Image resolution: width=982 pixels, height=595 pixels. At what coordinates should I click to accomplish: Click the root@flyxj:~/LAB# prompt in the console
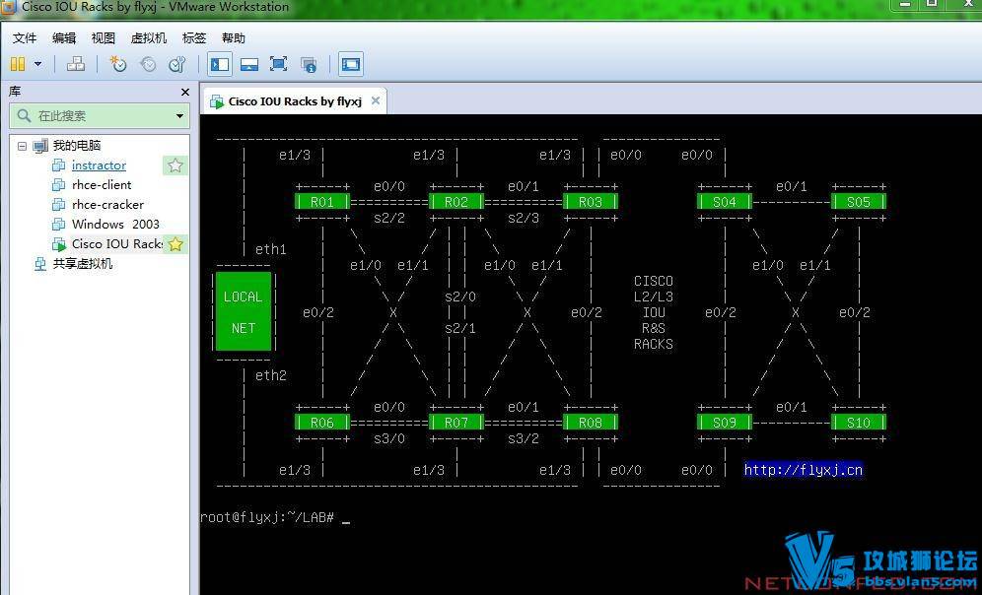point(267,517)
